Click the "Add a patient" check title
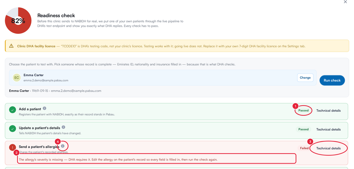 click(x=30, y=109)
